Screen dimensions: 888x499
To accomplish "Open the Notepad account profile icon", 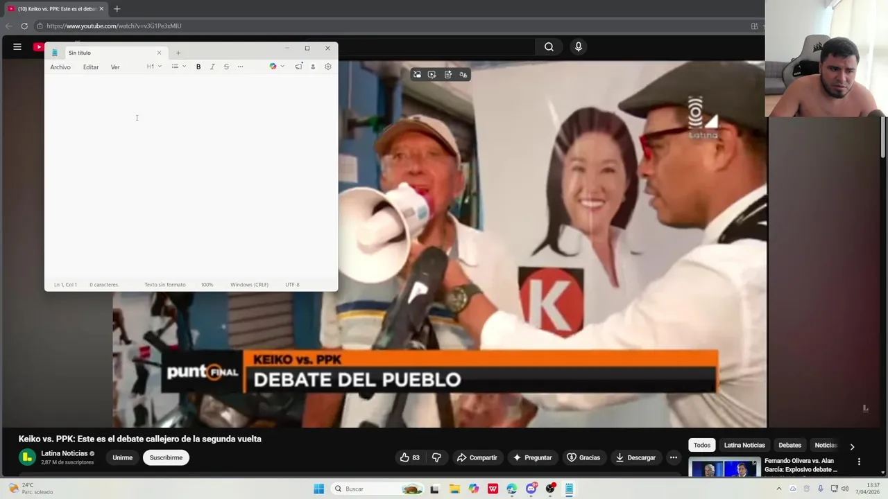I will tap(313, 67).
